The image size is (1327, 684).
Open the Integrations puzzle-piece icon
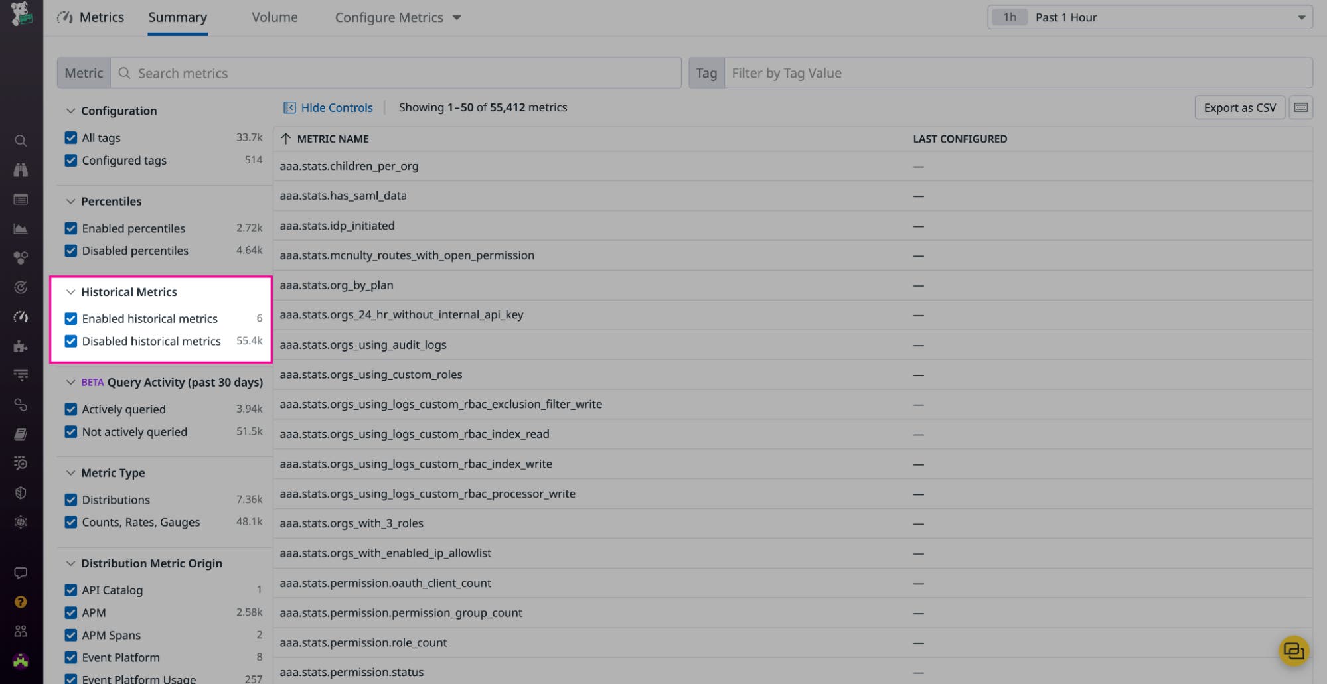point(21,346)
